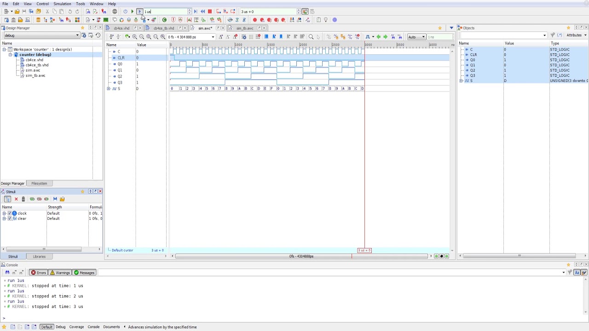Select cb4ce.vhd in the design tree

pos(35,60)
